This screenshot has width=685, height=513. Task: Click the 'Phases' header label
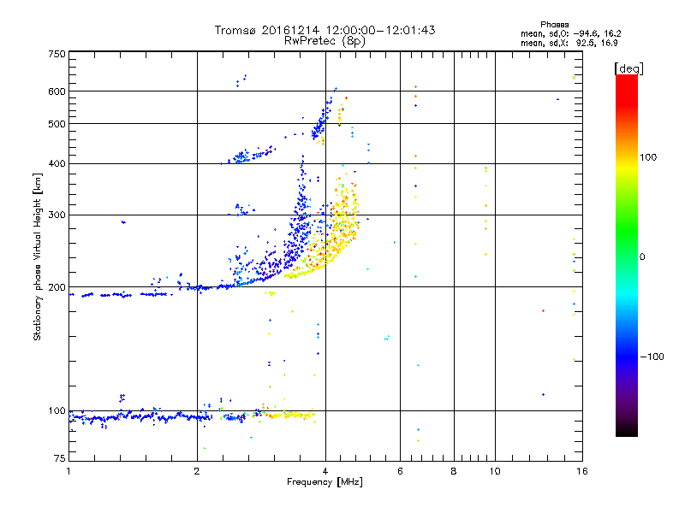(x=554, y=25)
